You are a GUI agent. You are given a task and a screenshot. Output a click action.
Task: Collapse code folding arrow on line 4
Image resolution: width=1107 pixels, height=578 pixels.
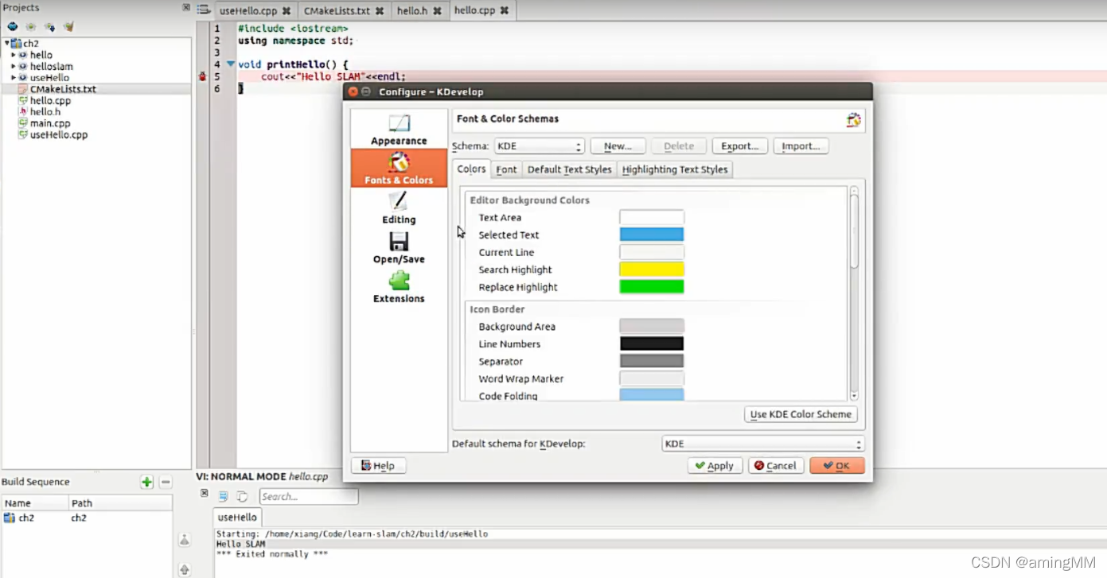coord(231,64)
